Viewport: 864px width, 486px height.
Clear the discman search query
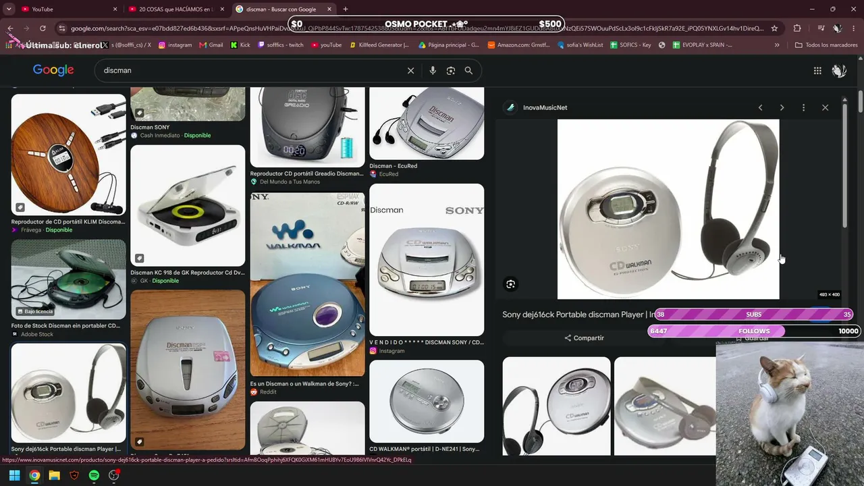click(410, 71)
